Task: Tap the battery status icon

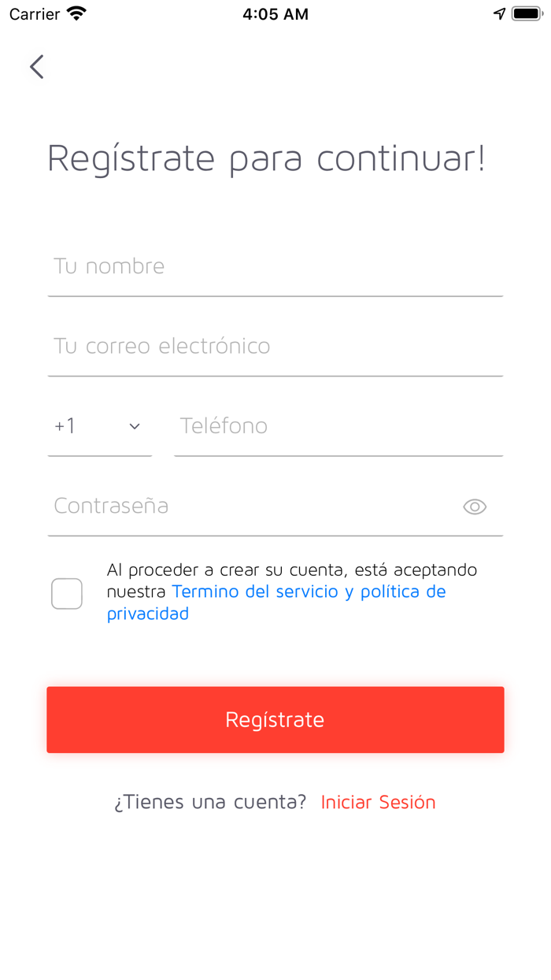Action: point(526,13)
